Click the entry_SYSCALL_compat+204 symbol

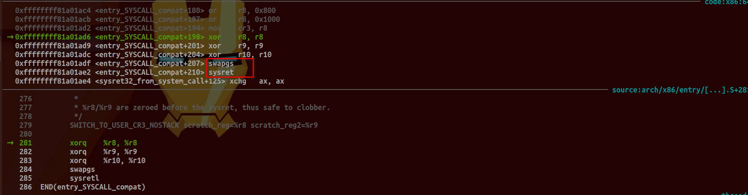(x=150, y=55)
